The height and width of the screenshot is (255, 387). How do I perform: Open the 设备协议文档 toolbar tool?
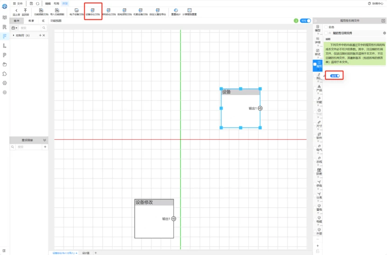click(x=93, y=12)
